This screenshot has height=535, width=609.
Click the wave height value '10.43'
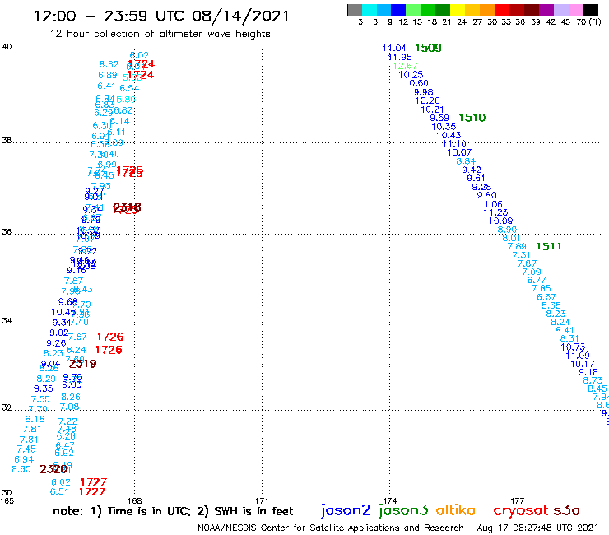449,135
